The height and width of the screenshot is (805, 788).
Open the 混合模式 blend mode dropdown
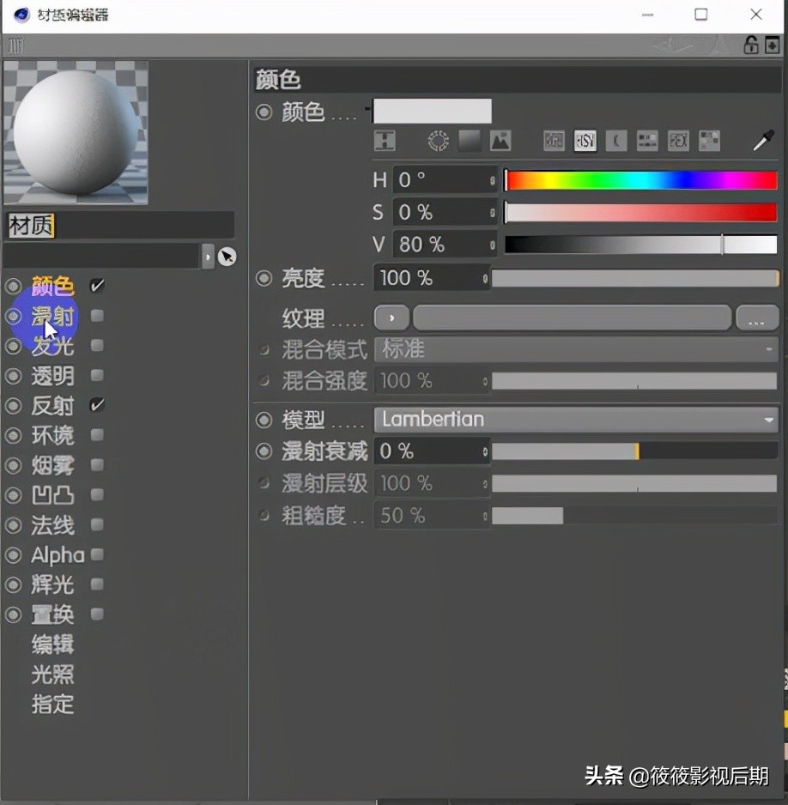pos(575,350)
